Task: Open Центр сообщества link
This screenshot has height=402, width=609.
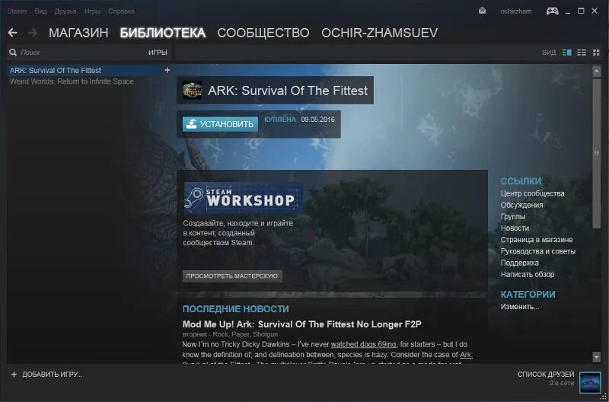Action: 532,193
